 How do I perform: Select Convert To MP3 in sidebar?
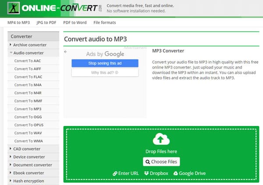point(33,109)
